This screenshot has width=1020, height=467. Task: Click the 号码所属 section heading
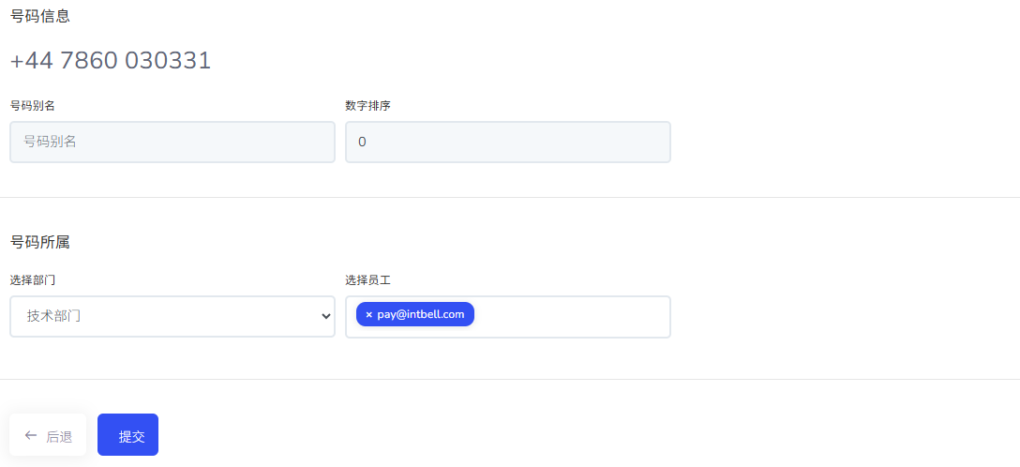pos(39,242)
